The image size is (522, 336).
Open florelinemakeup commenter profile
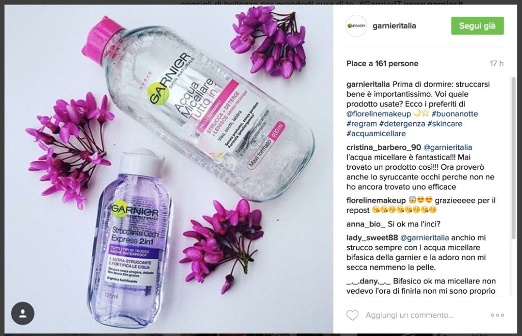pyautogui.click(x=376, y=200)
